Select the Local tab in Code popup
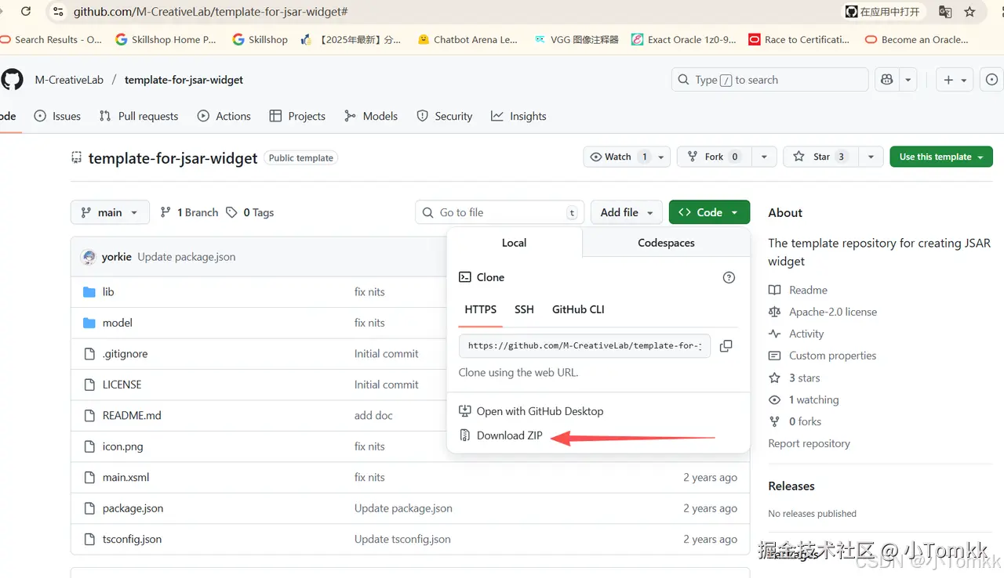Viewport: 1004px width, 578px height. (x=515, y=243)
